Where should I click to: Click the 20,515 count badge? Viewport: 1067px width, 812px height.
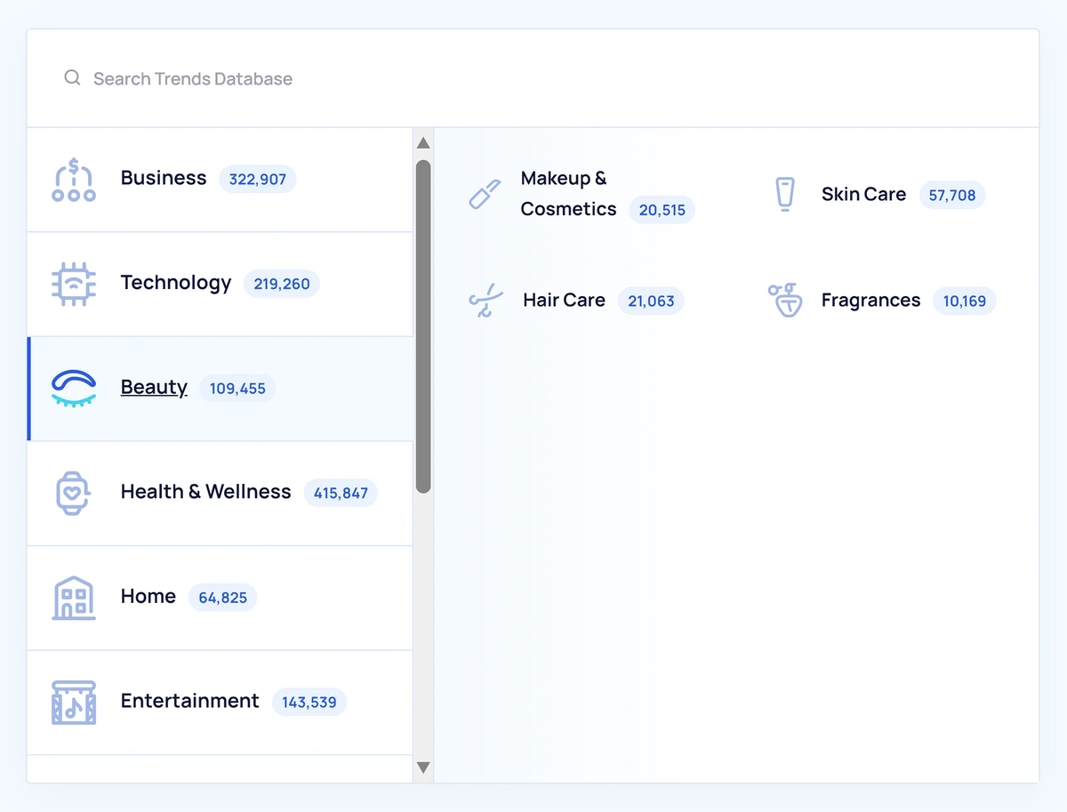click(662, 210)
